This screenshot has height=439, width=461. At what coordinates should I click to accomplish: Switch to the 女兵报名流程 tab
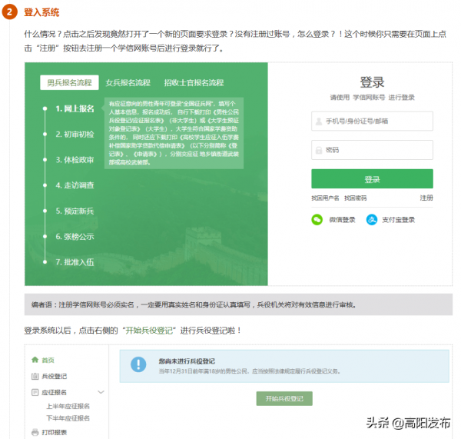point(128,83)
